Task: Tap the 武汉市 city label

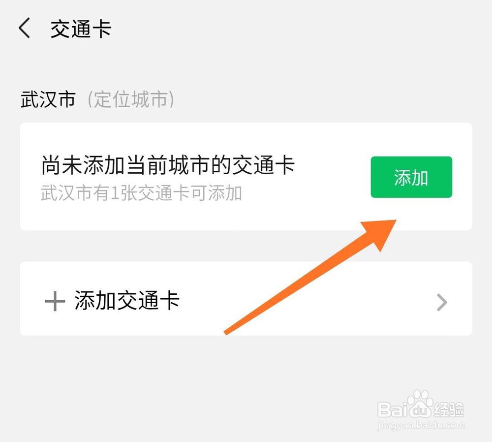Action: (x=48, y=99)
